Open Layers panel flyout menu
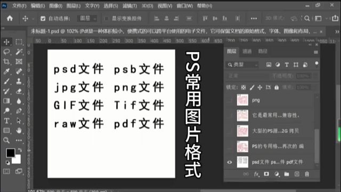This screenshot has height=192, width=341. [x=316, y=52]
